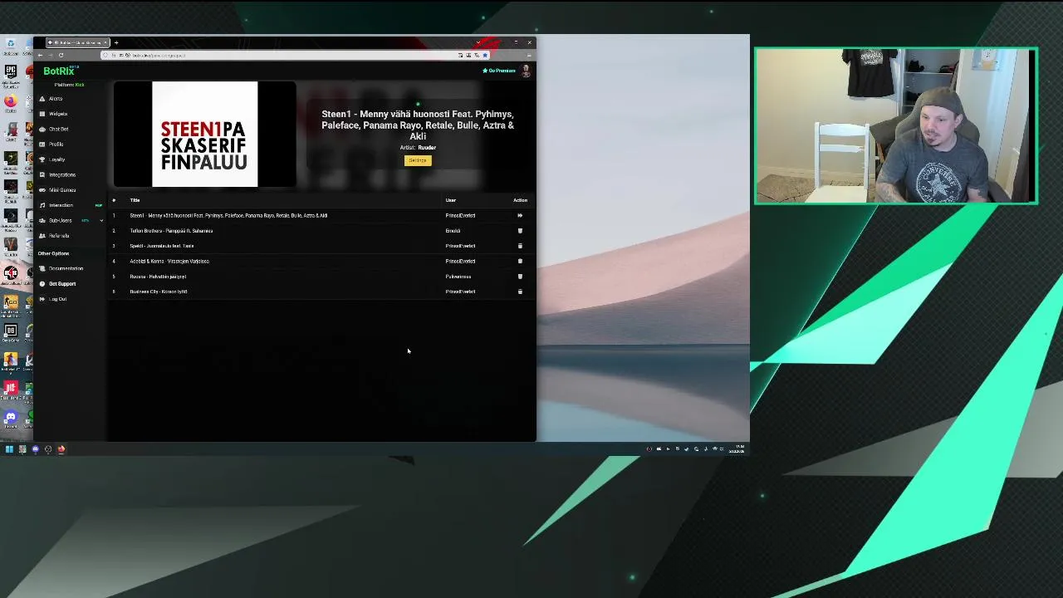Image resolution: width=1063 pixels, height=598 pixels.
Task: Select the Interaction sidebar item
Action: pyautogui.click(x=61, y=205)
